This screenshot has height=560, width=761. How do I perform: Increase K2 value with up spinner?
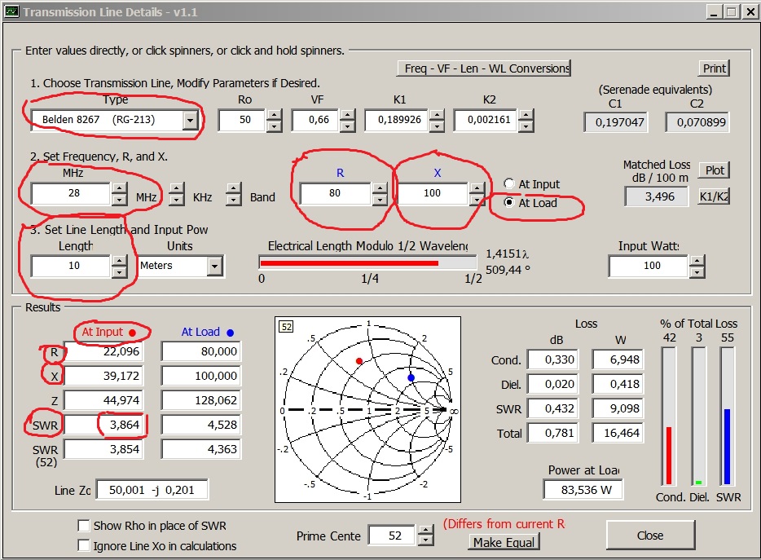[x=526, y=116]
